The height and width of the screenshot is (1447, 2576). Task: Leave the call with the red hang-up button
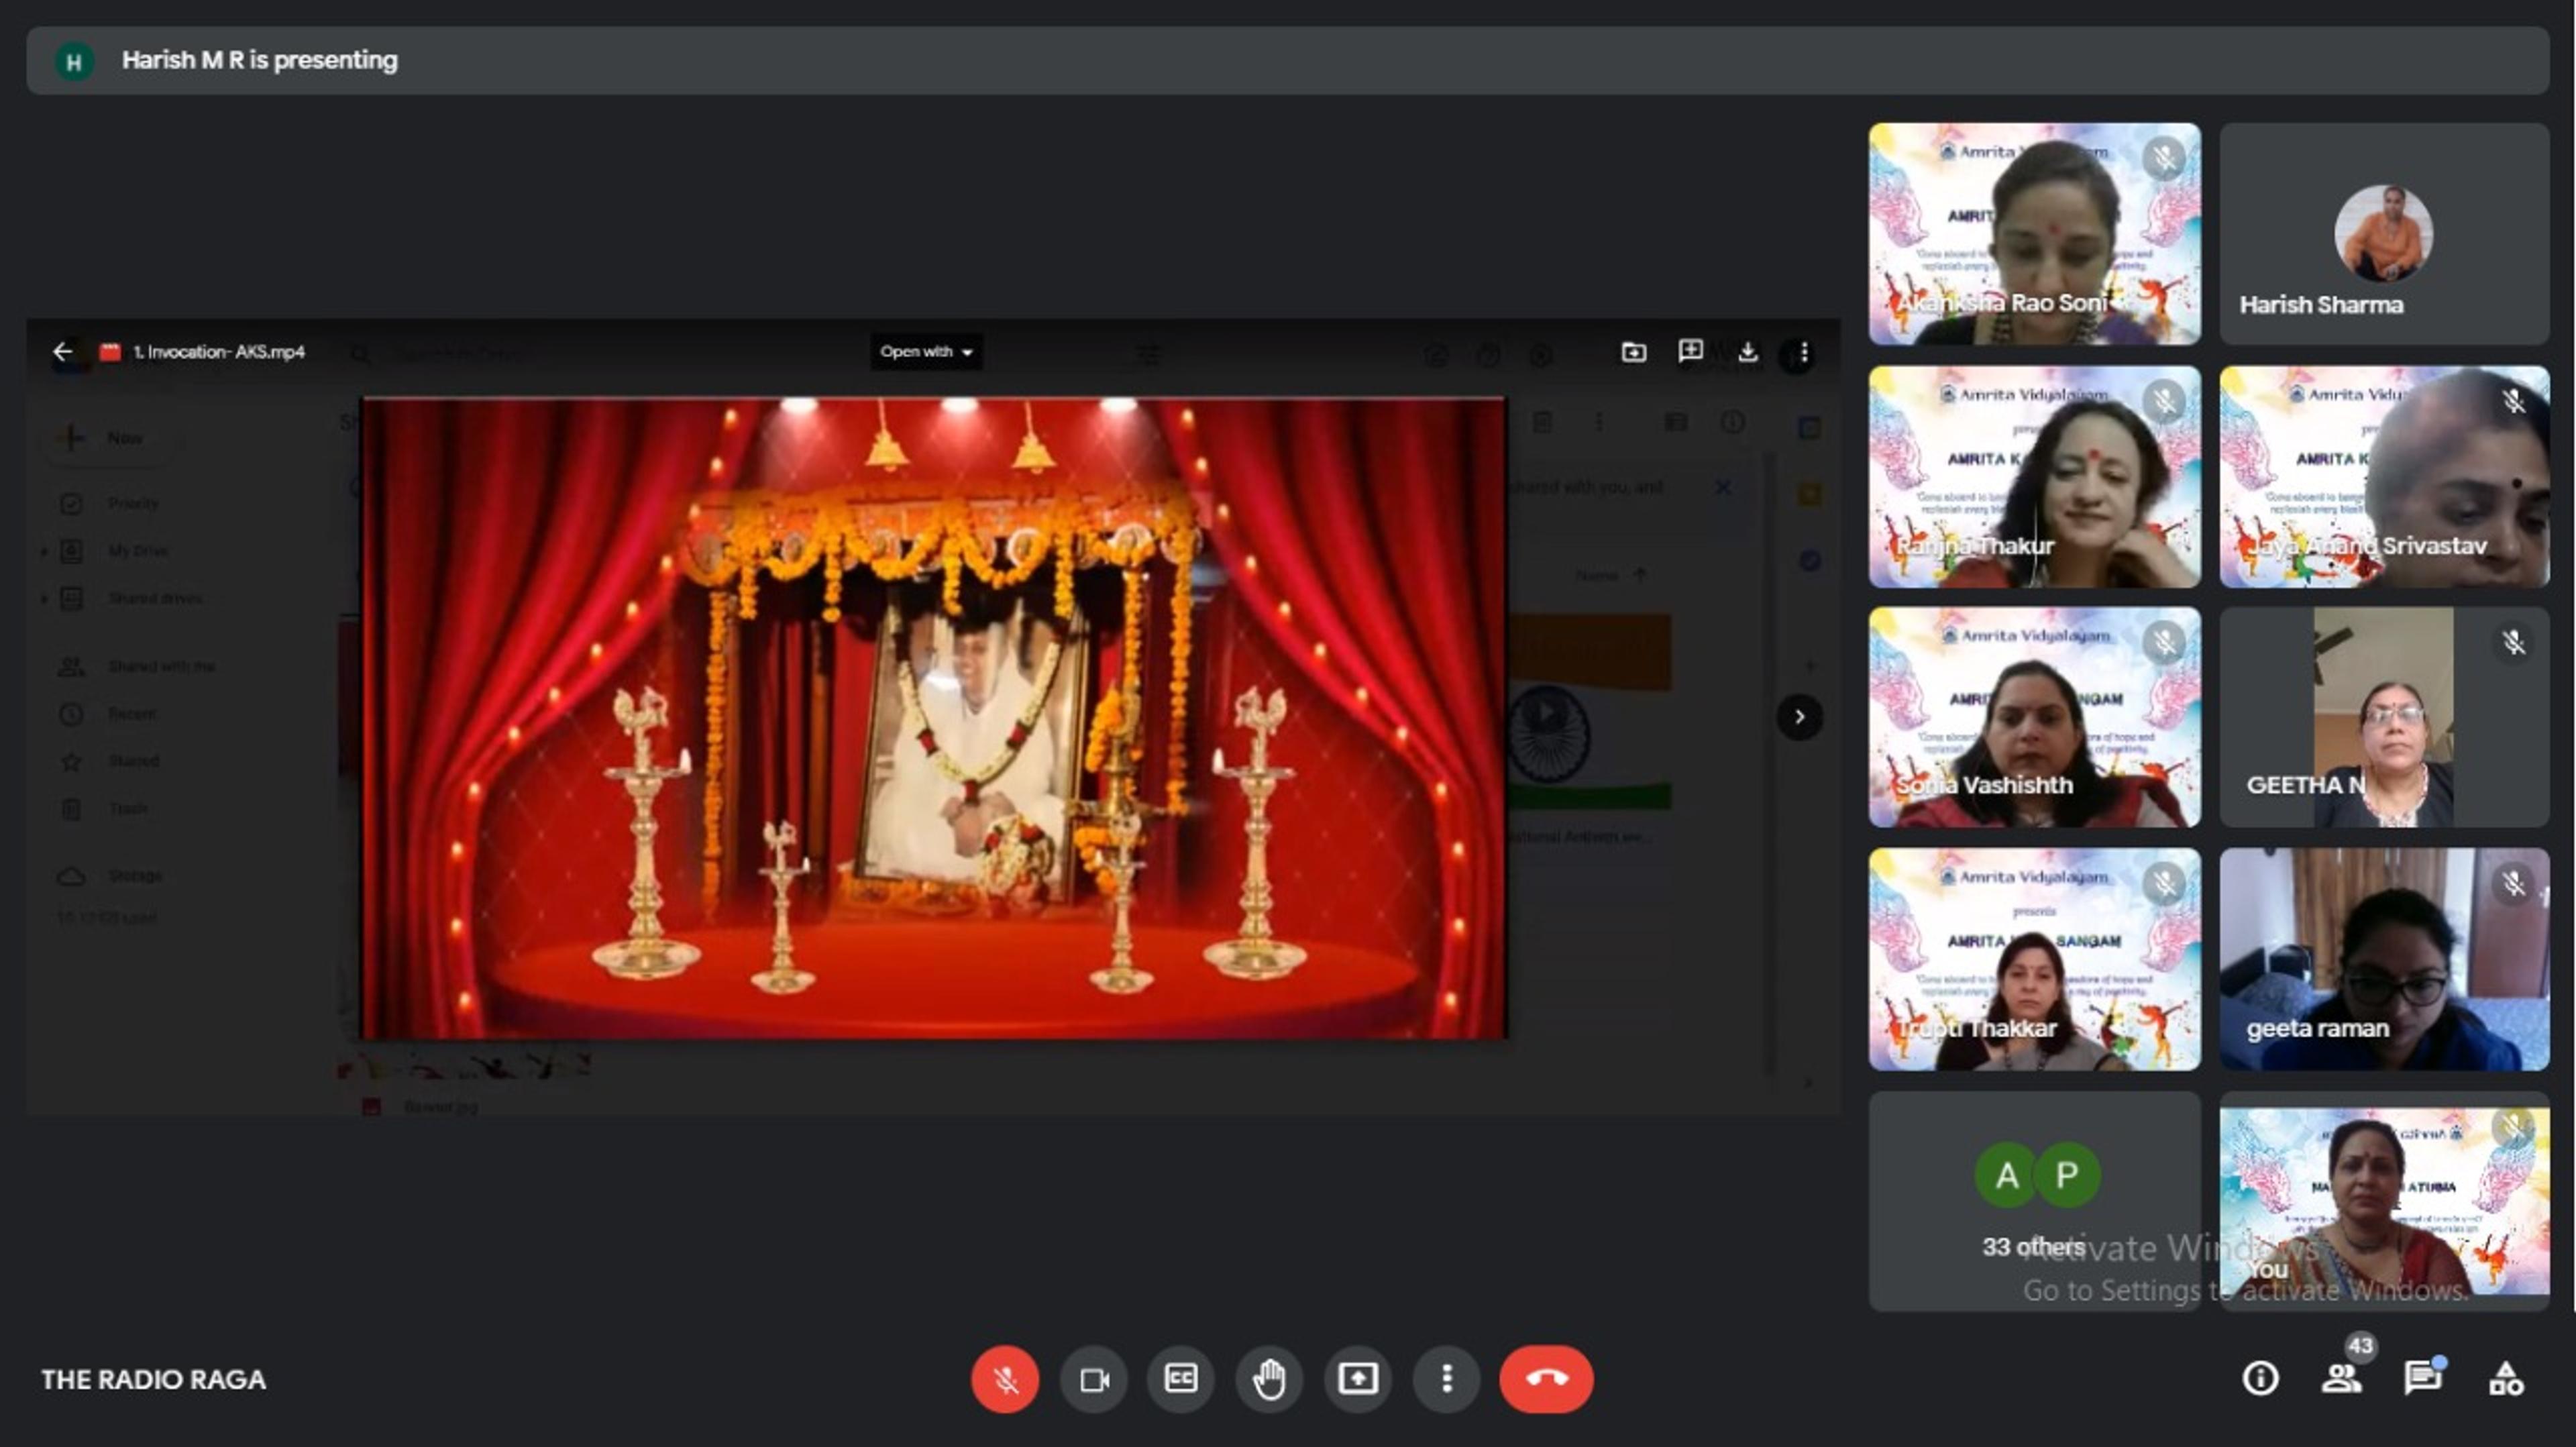pyautogui.click(x=1546, y=1379)
